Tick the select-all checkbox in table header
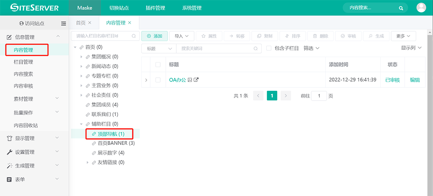 [158, 65]
